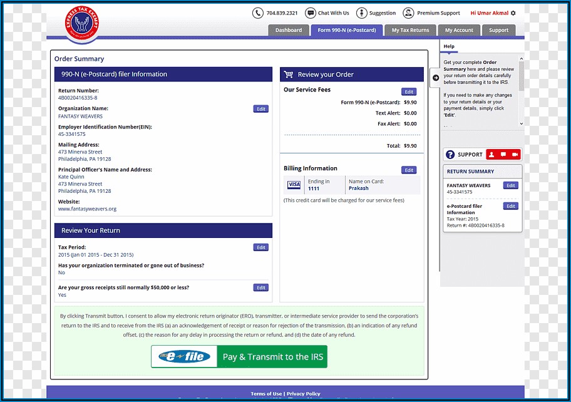This screenshot has width=571, height=402.
Task: Switch to the Dashboard tab
Action: coord(288,30)
